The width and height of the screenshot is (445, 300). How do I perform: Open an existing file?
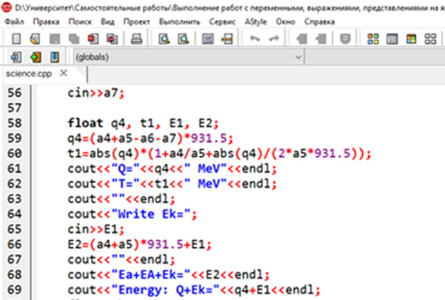pos(35,39)
